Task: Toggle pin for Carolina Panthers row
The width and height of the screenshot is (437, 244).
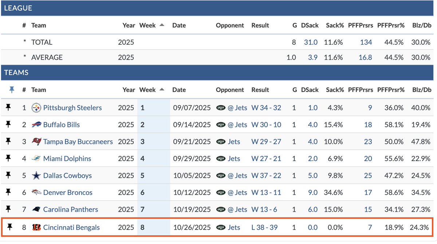Action: pyautogui.click(x=9, y=209)
